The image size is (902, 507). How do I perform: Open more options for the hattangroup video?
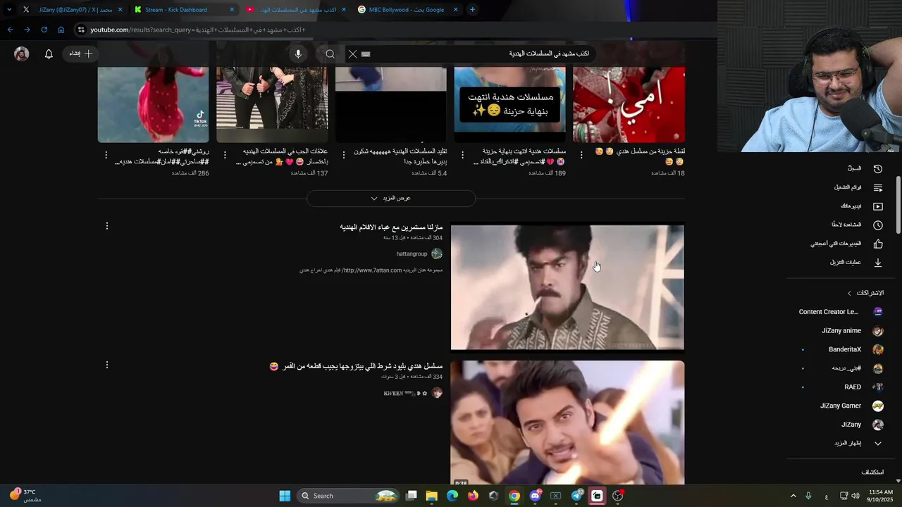point(107,226)
